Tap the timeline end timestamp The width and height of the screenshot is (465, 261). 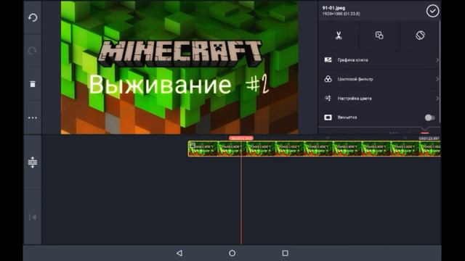(429, 138)
